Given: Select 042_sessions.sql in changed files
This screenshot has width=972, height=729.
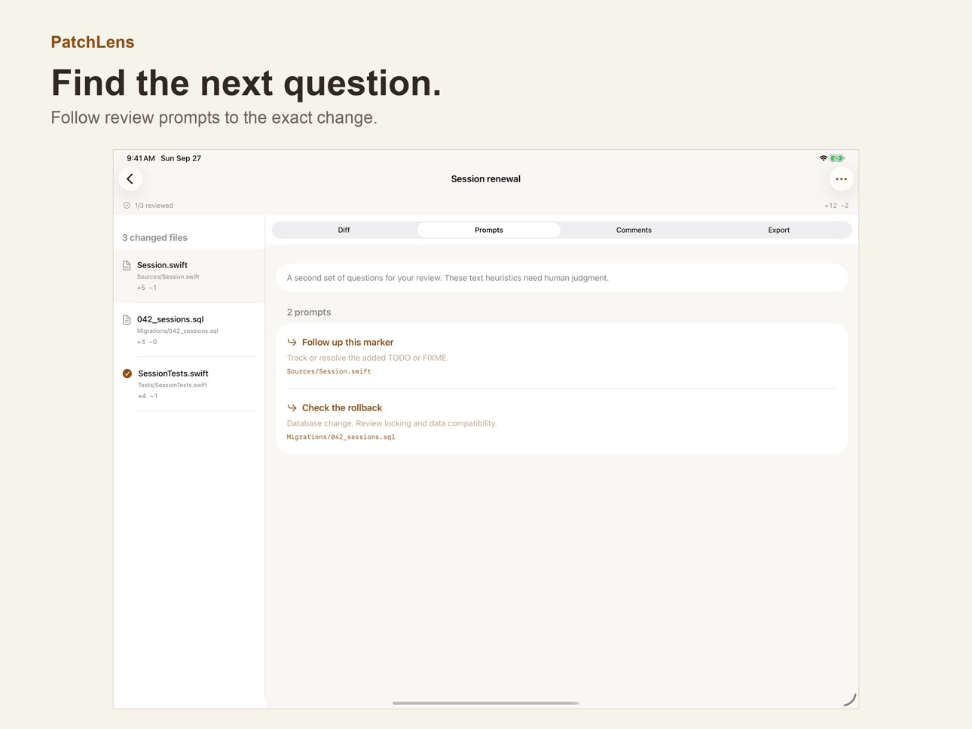Looking at the screenshot, I should (x=189, y=330).
